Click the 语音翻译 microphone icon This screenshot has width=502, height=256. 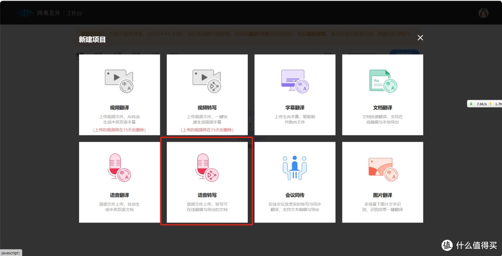pyautogui.click(x=119, y=168)
